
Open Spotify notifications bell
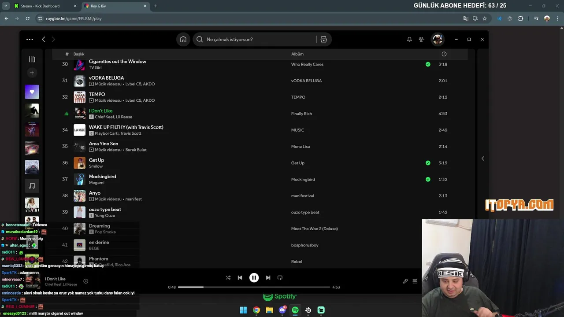(x=409, y=39)
